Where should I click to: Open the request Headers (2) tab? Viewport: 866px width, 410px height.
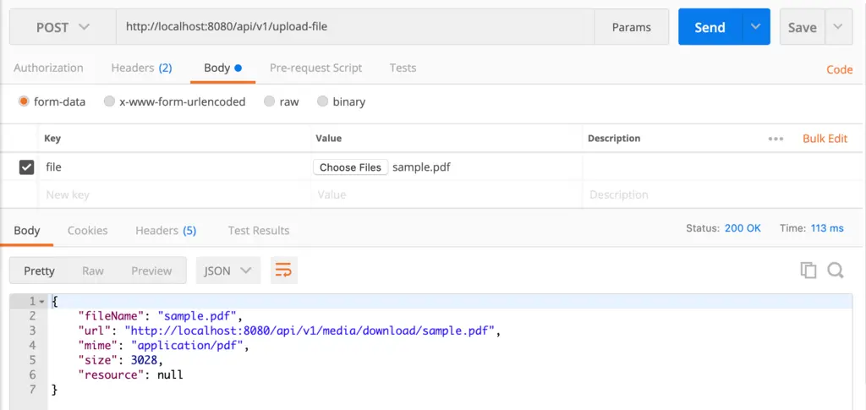click(x=141, y=68)
